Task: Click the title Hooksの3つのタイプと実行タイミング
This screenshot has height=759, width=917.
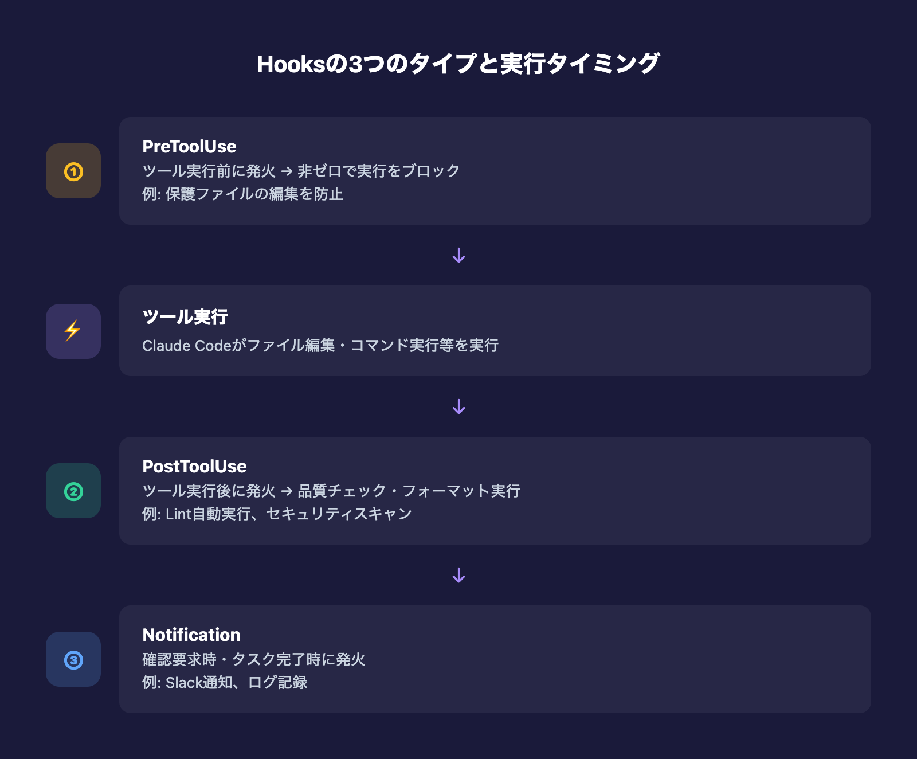Action: pyautogui.click(x=458, y=64)
